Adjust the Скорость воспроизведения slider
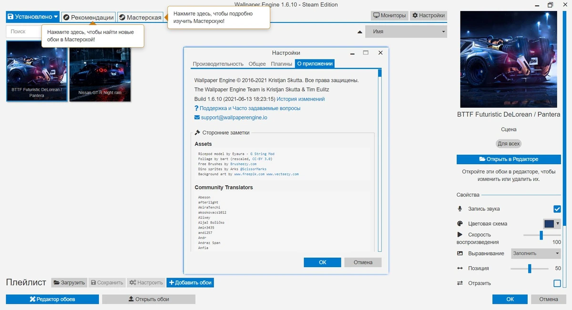572x310 pixels. (541, 235)
